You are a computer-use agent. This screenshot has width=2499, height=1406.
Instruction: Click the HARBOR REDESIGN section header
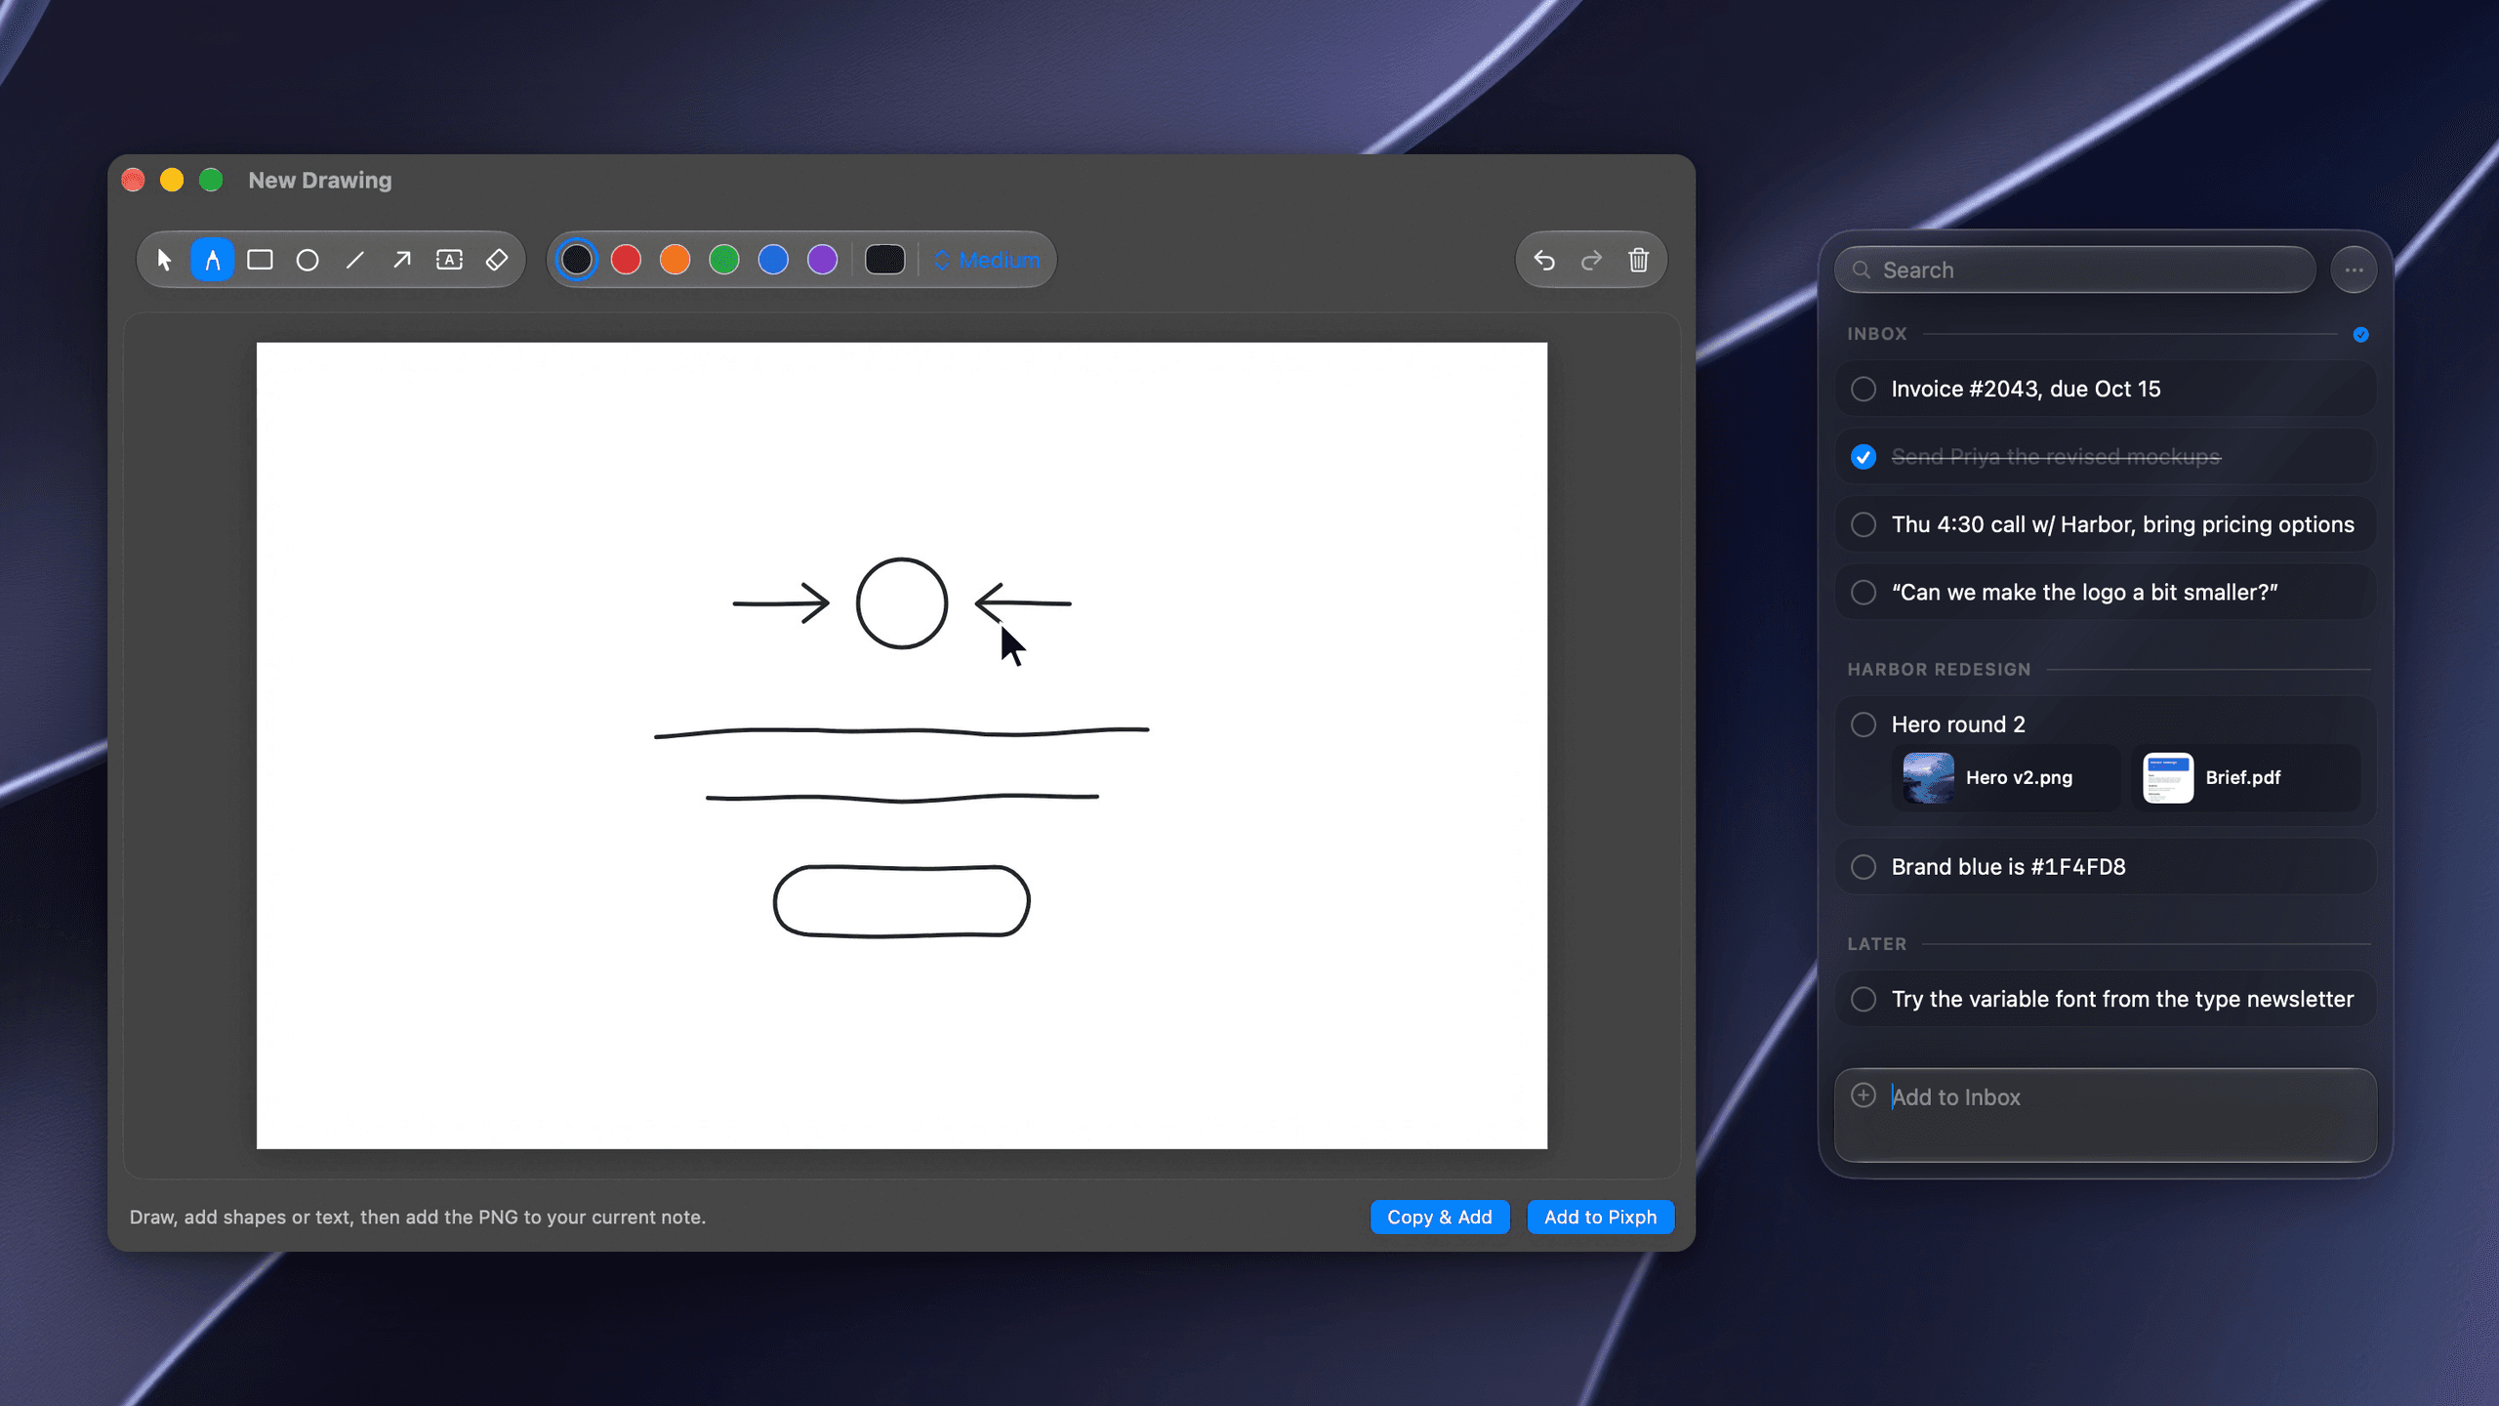pyautogui.click(x=1939, y=670)
